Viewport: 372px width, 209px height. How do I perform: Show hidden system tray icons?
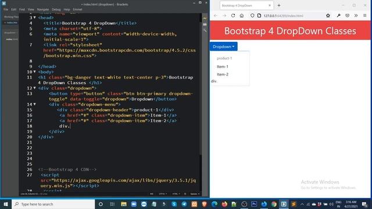(x=302, y=204)
